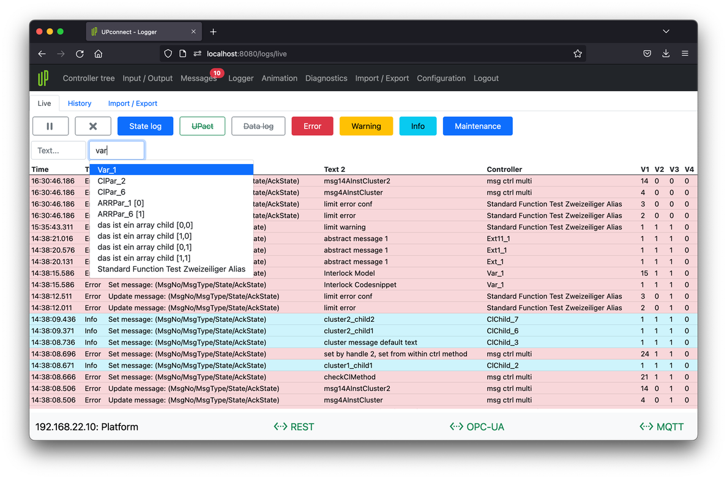Reload the page in browser toolbar
The image size is (727, 479).
click(x=80, y=54)
